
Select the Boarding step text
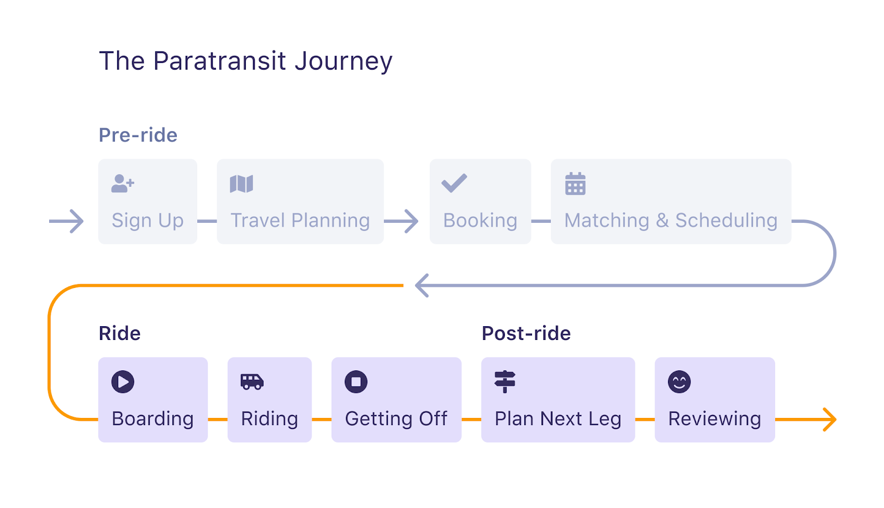[152, 419]
